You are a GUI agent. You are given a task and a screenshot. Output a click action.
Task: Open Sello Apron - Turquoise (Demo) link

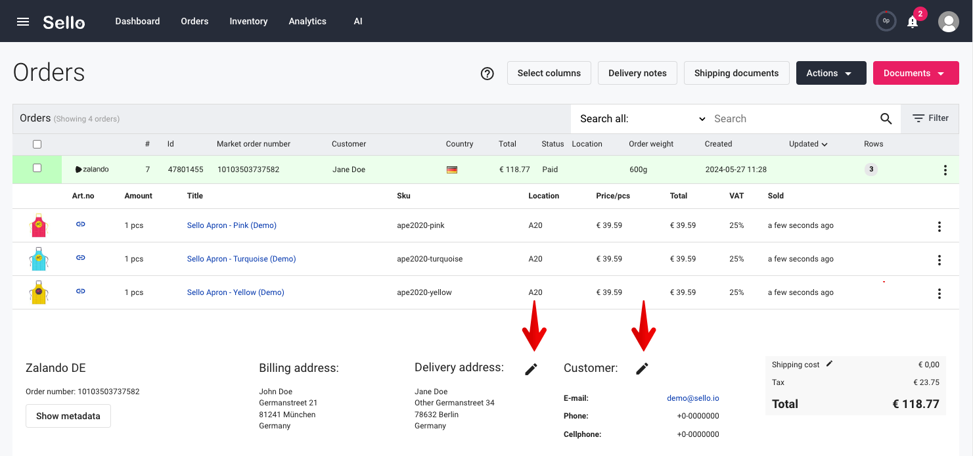[241, 259]
